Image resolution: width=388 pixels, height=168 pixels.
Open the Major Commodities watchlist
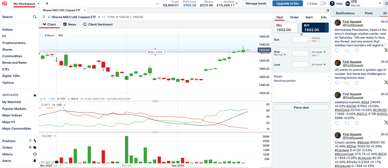tap(17, 129)
